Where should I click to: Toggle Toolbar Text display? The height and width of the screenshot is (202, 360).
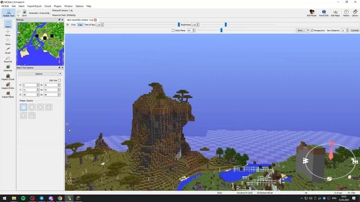coord(8,13)
